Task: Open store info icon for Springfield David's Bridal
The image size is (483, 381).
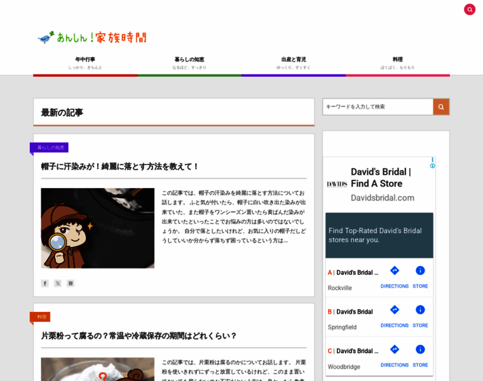Action: point(420,310)
